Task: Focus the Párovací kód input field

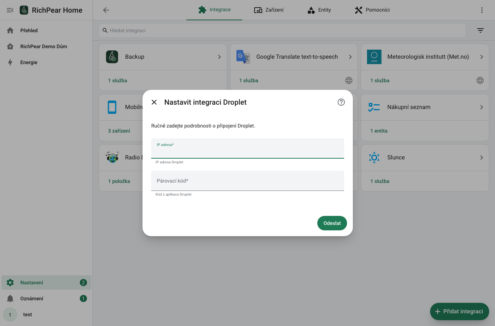Action: (x=248, y=181)
